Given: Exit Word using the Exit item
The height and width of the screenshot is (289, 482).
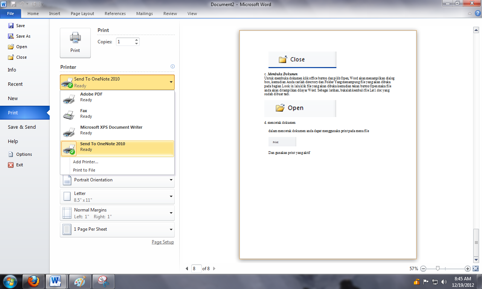Looking at the screenshot, I should (15, 165).
